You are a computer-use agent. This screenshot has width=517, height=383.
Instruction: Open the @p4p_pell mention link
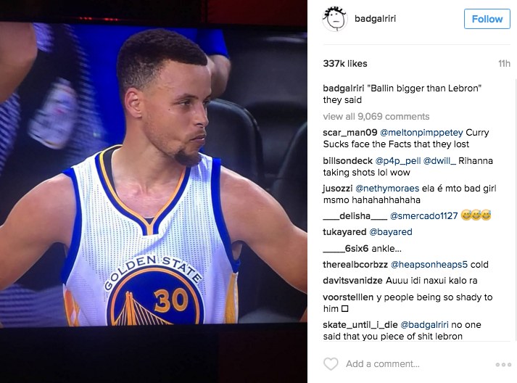click(398, 161)
